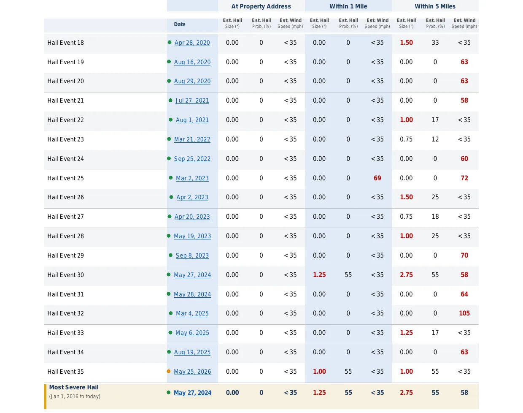
Task: Select the "1.25" hail size in Hail Event 30 row
Action: pyautogui.click(x=319, y=275)
